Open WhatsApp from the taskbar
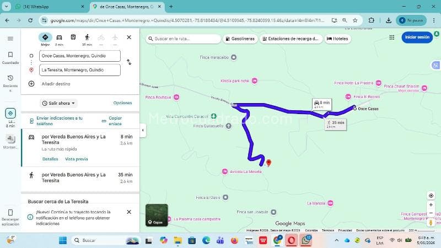The width and height of the screenshot is (441, 248). click(x=306, y=240)
